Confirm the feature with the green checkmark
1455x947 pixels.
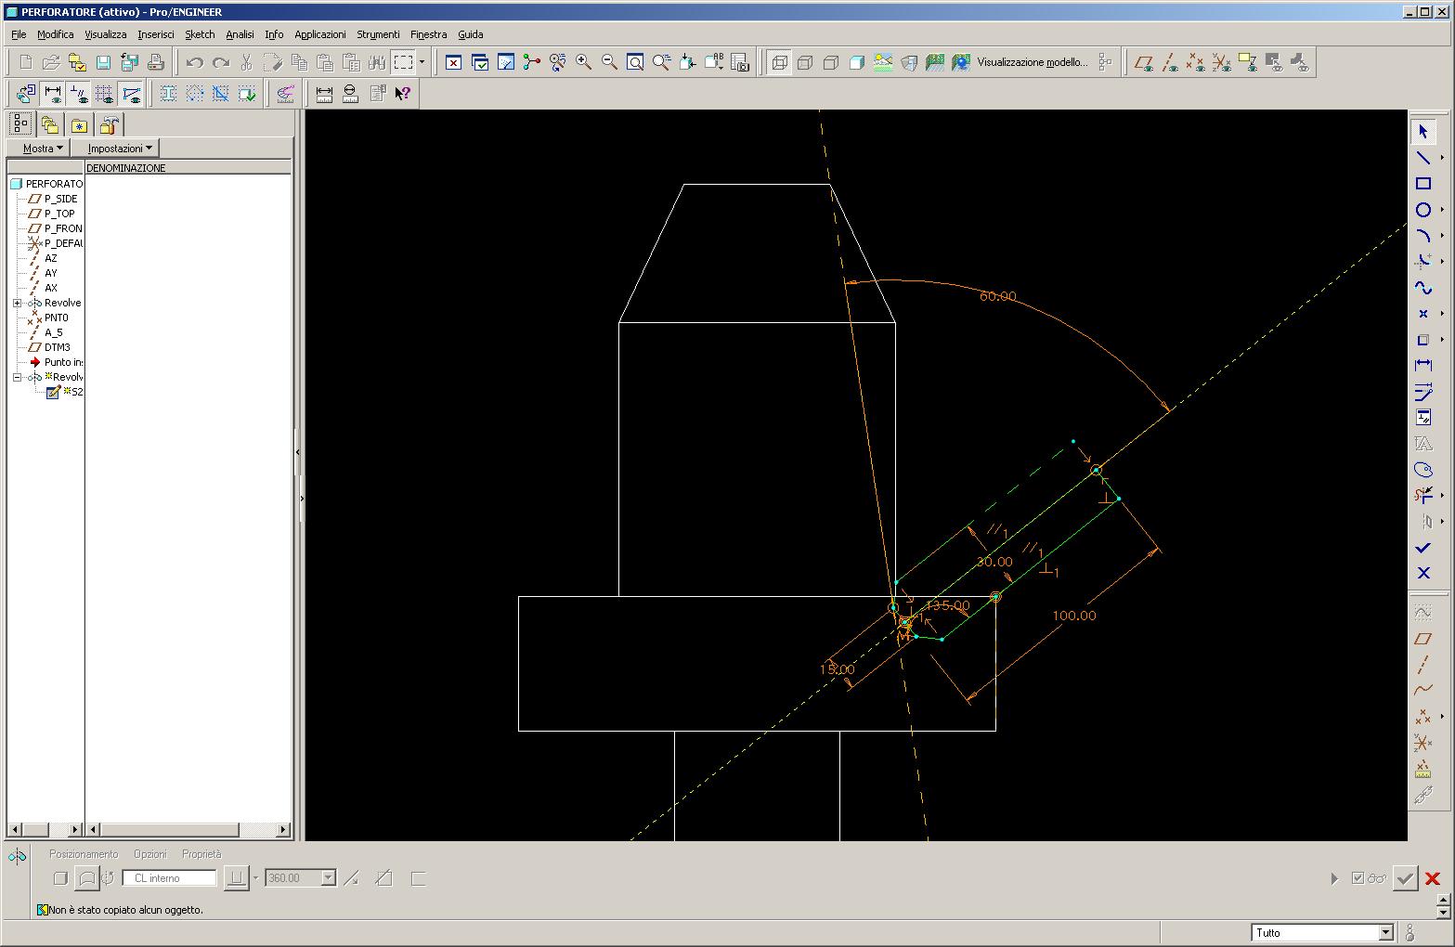tap(1405, 878)
